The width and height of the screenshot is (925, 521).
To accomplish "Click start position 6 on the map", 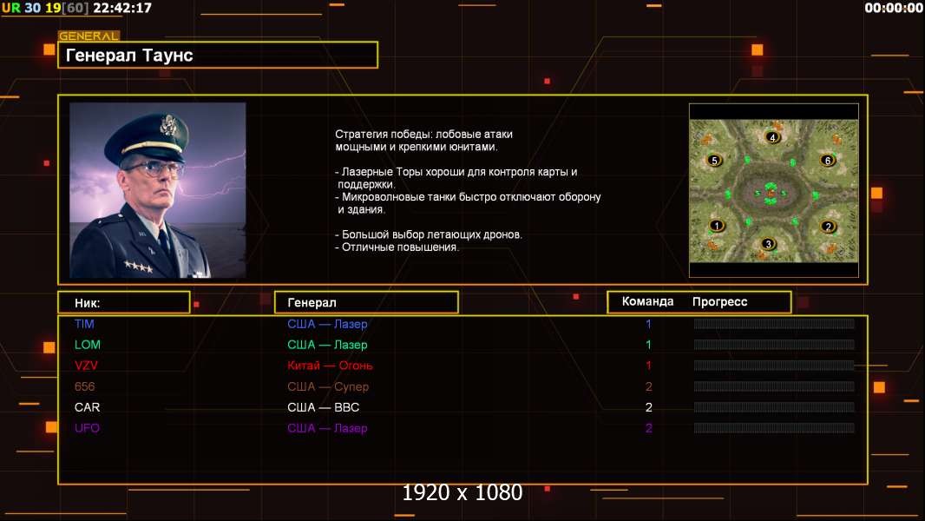I will (828, 161).
